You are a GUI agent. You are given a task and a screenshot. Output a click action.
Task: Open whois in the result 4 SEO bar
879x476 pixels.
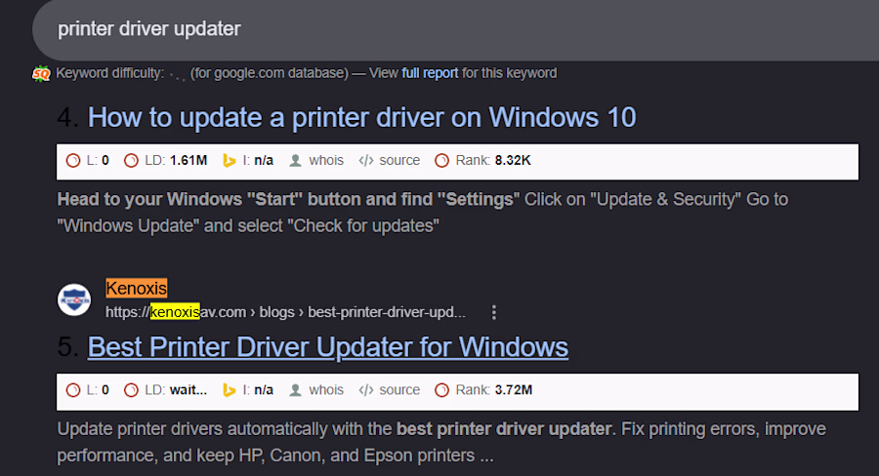point(316,161)
